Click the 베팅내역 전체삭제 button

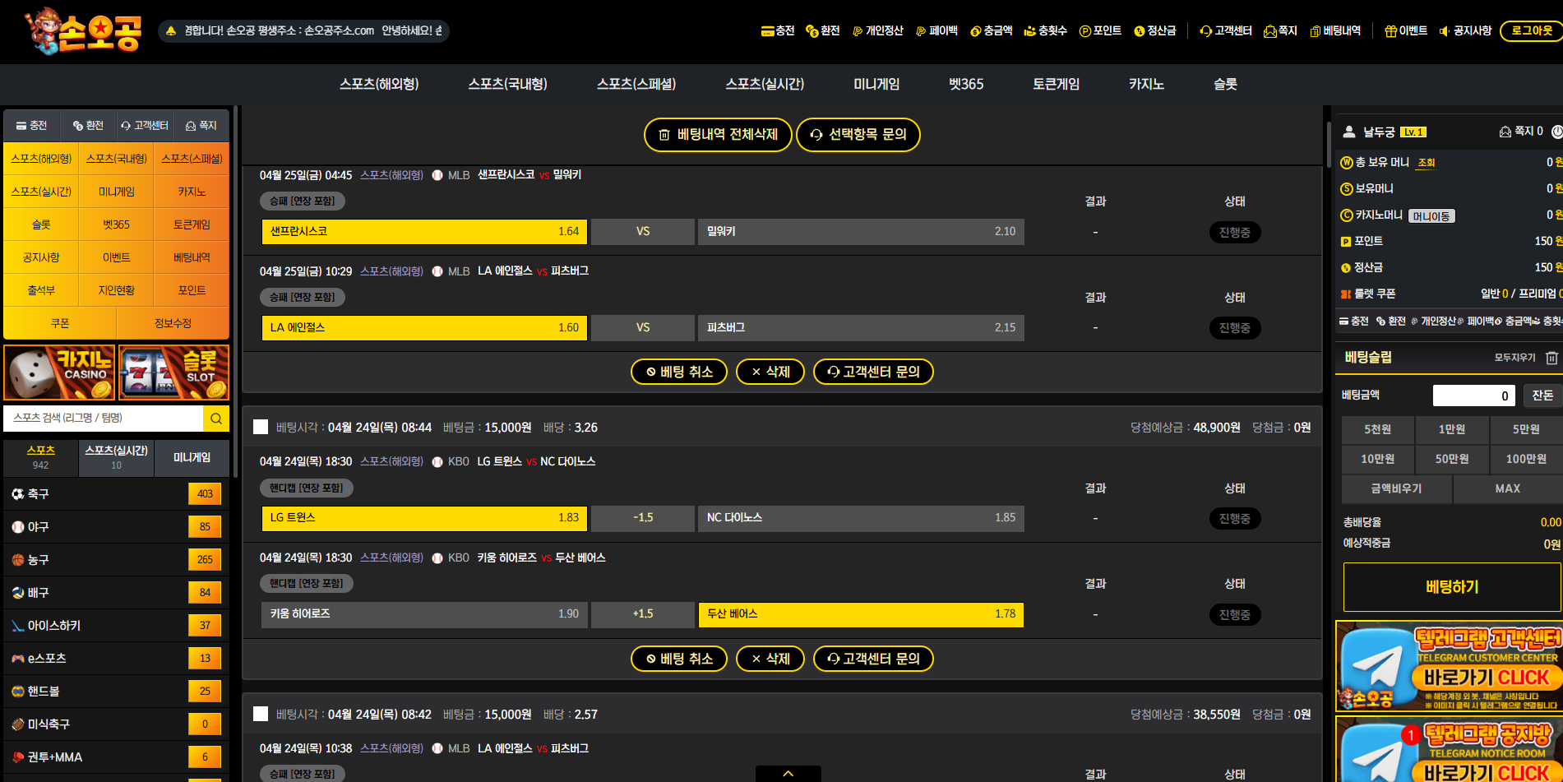(718, 135)
